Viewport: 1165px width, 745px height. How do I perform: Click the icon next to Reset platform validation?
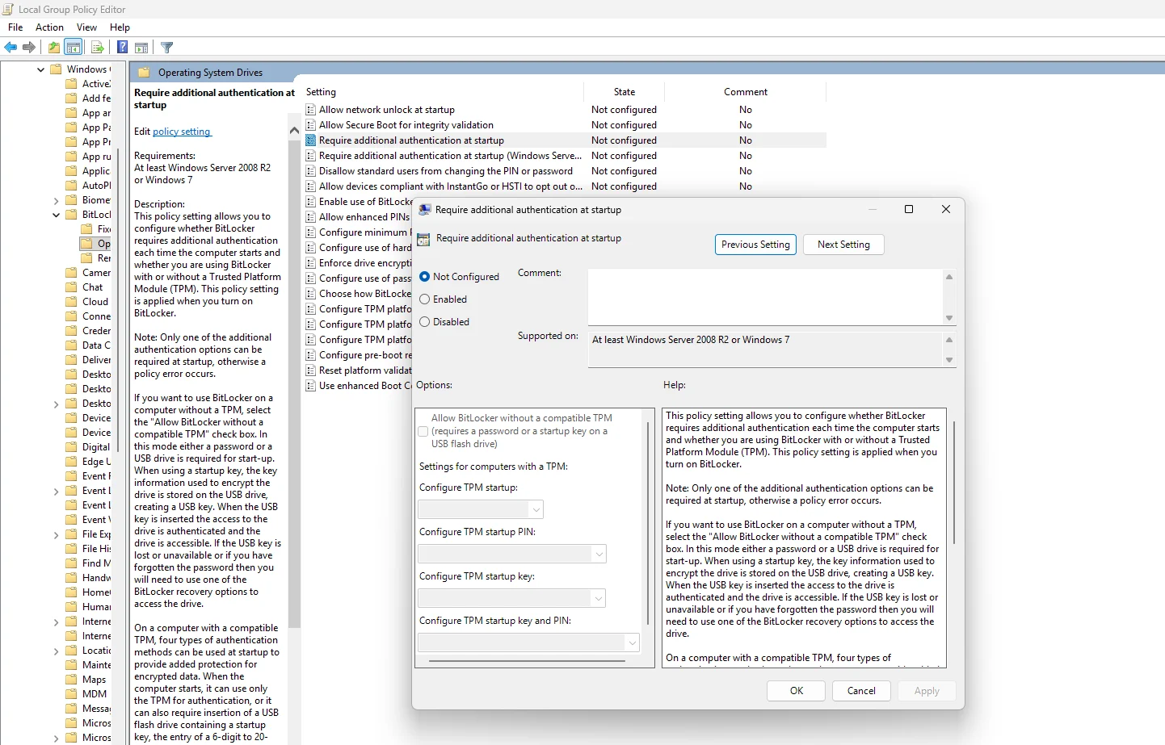tap(311, 370)
